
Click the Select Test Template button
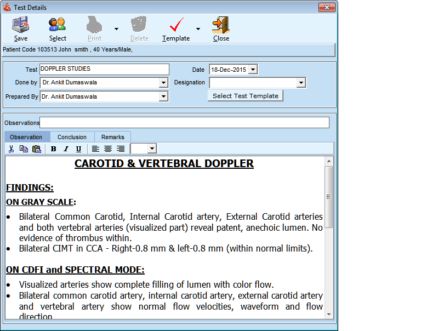[245, 96]
